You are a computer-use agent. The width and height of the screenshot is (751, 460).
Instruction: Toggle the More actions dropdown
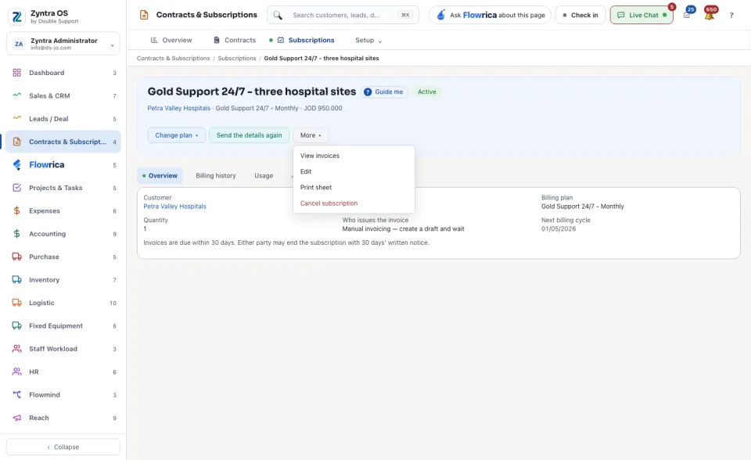point(311,135)
